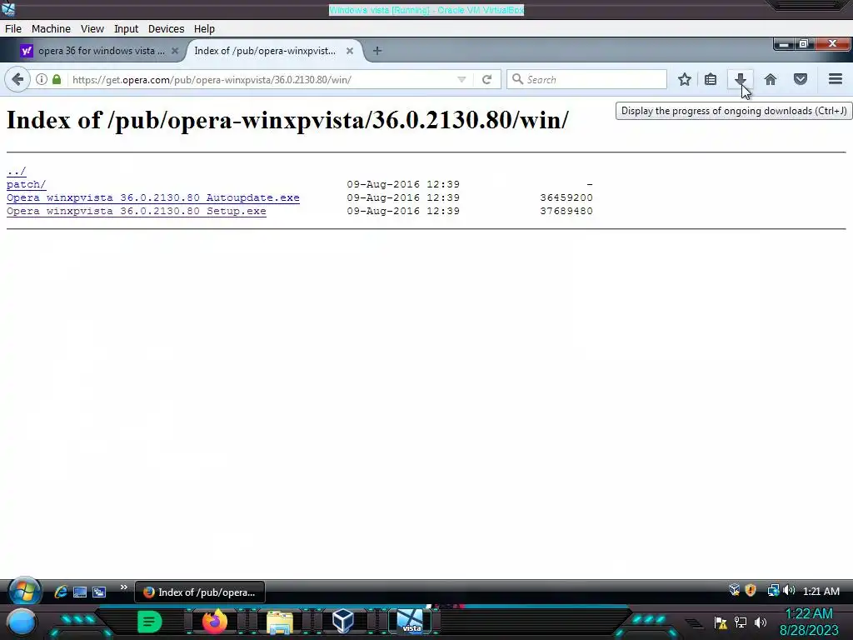Download Opera_winxpvista_36.0.2130.80_Autoupdate.exe

tap(153, 197)
